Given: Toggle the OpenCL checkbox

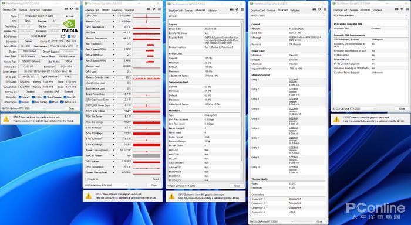Looking at the screenshot, I should (x=20, y=97).
